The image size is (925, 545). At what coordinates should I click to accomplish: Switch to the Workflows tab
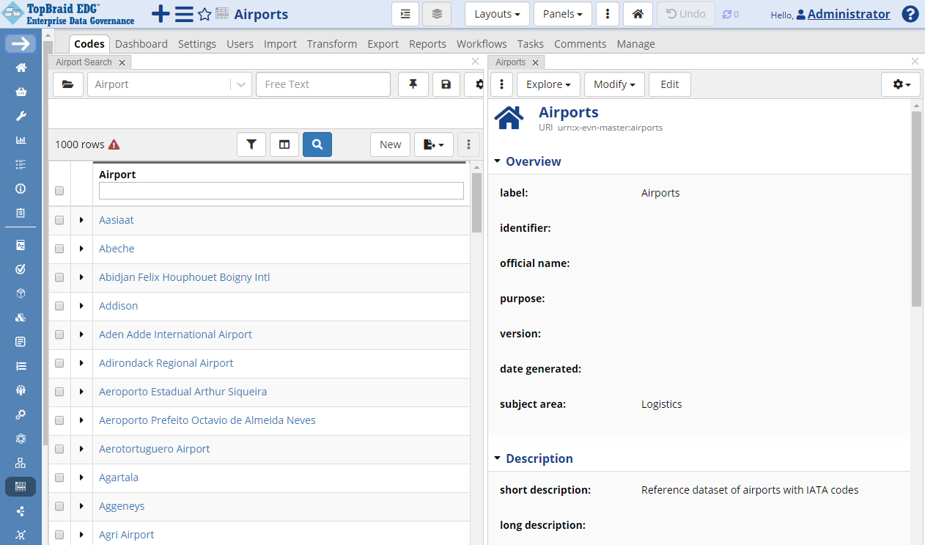point(482,44)
